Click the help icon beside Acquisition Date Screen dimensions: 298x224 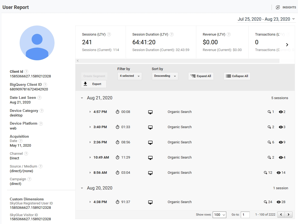(20, 141)
